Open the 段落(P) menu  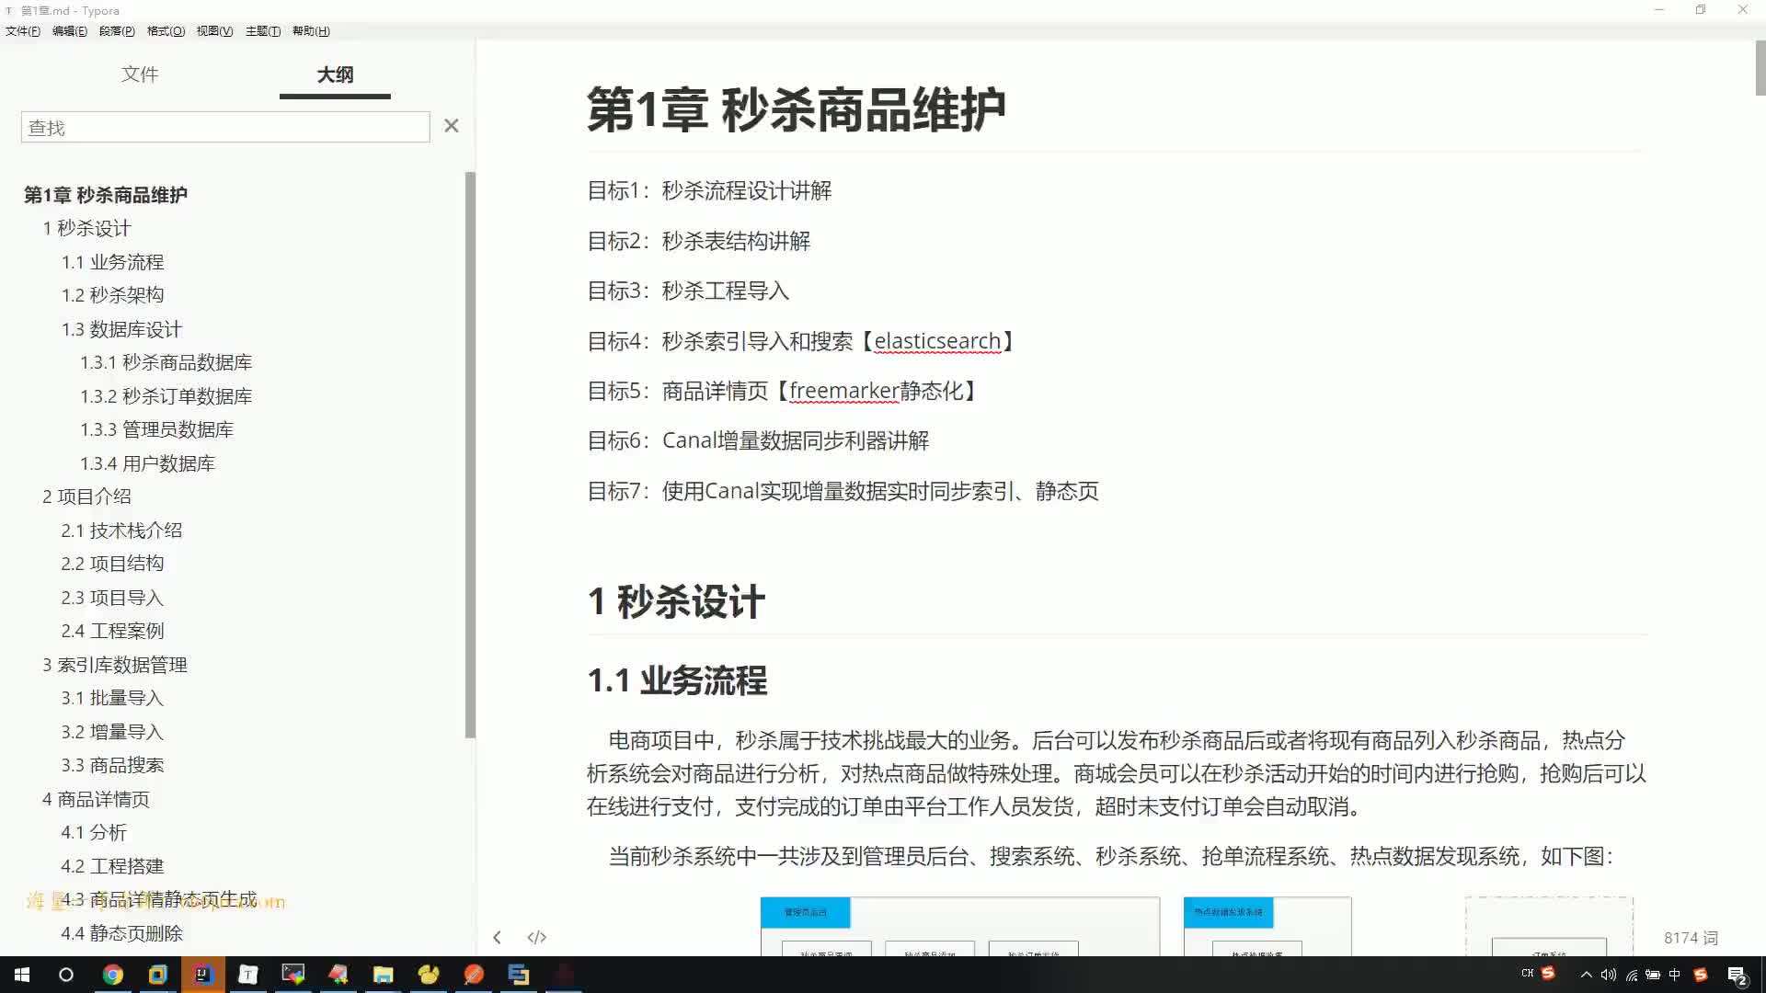tap(117, 31)
